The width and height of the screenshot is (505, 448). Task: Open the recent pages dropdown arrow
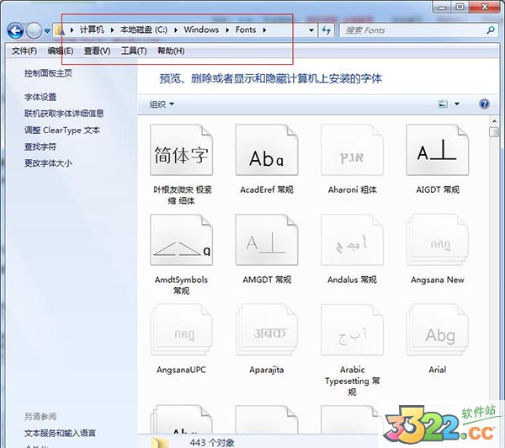[47, 31]
